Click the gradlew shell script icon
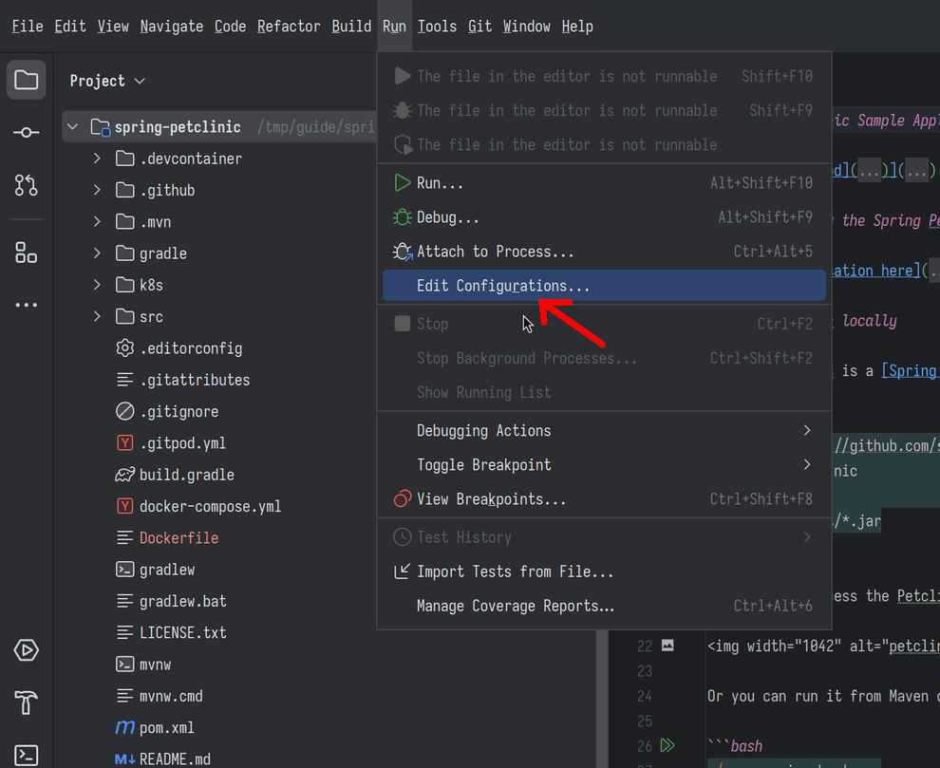 tap(124, 570)
